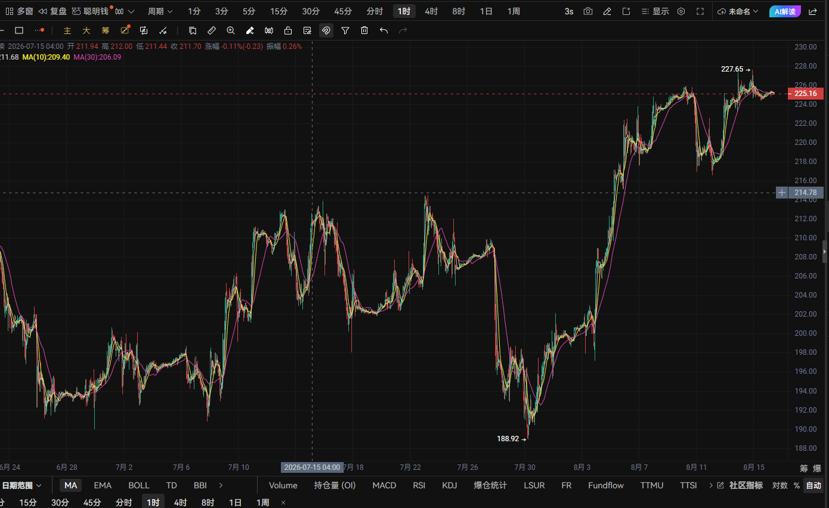Screen dimensions: 829x508
Task: Toggle 对数 logarithmic scale
Action: pyautogui.click(x=779, y=485)
